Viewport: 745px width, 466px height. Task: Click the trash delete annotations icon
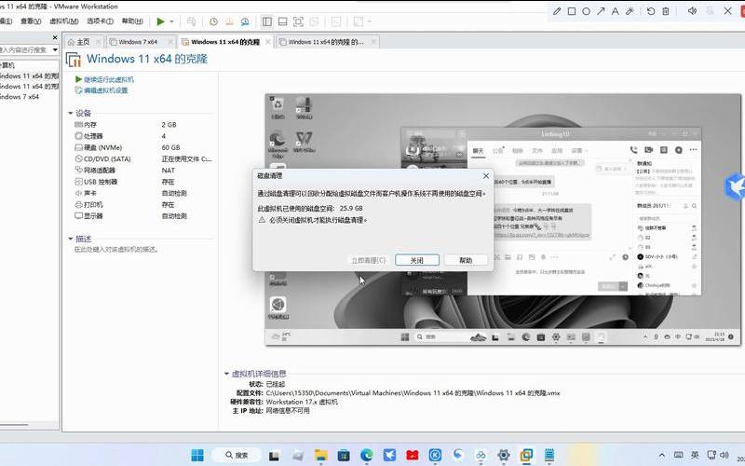(666, 11)
